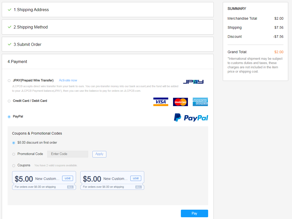The width and height of the screenshot is (292, 219).
Task: Click the Shipping Address green checkmark
Action: point(10,10)
